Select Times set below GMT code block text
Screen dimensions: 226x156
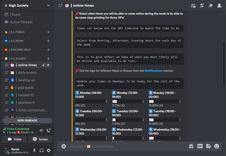[128, 28]
